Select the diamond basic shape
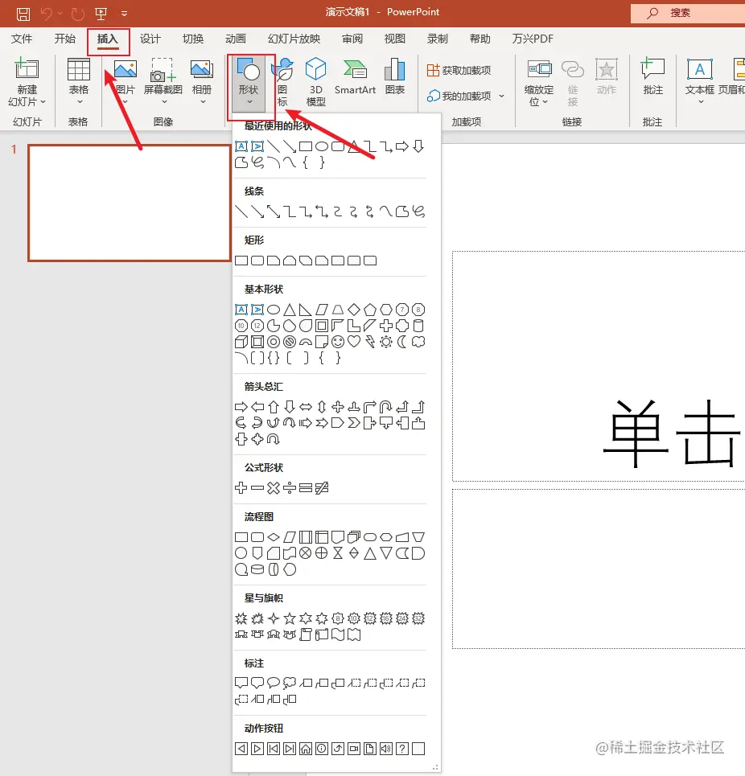This screenshot has height=776, width=745. 354,310
